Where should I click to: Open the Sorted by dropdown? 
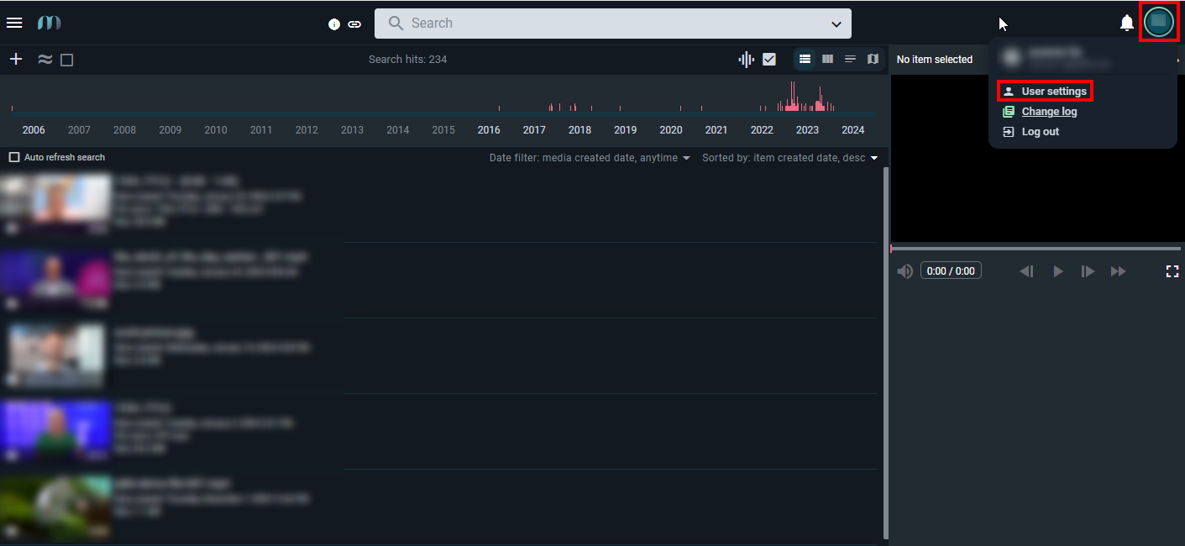coord(789,158)
